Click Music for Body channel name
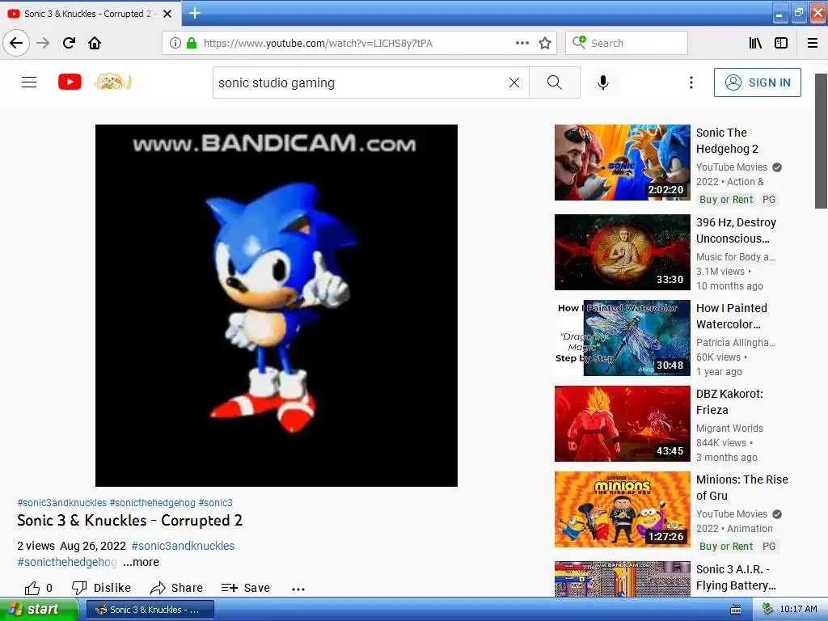The width and height of the screenshot is (828, 621). coord(736,257)
